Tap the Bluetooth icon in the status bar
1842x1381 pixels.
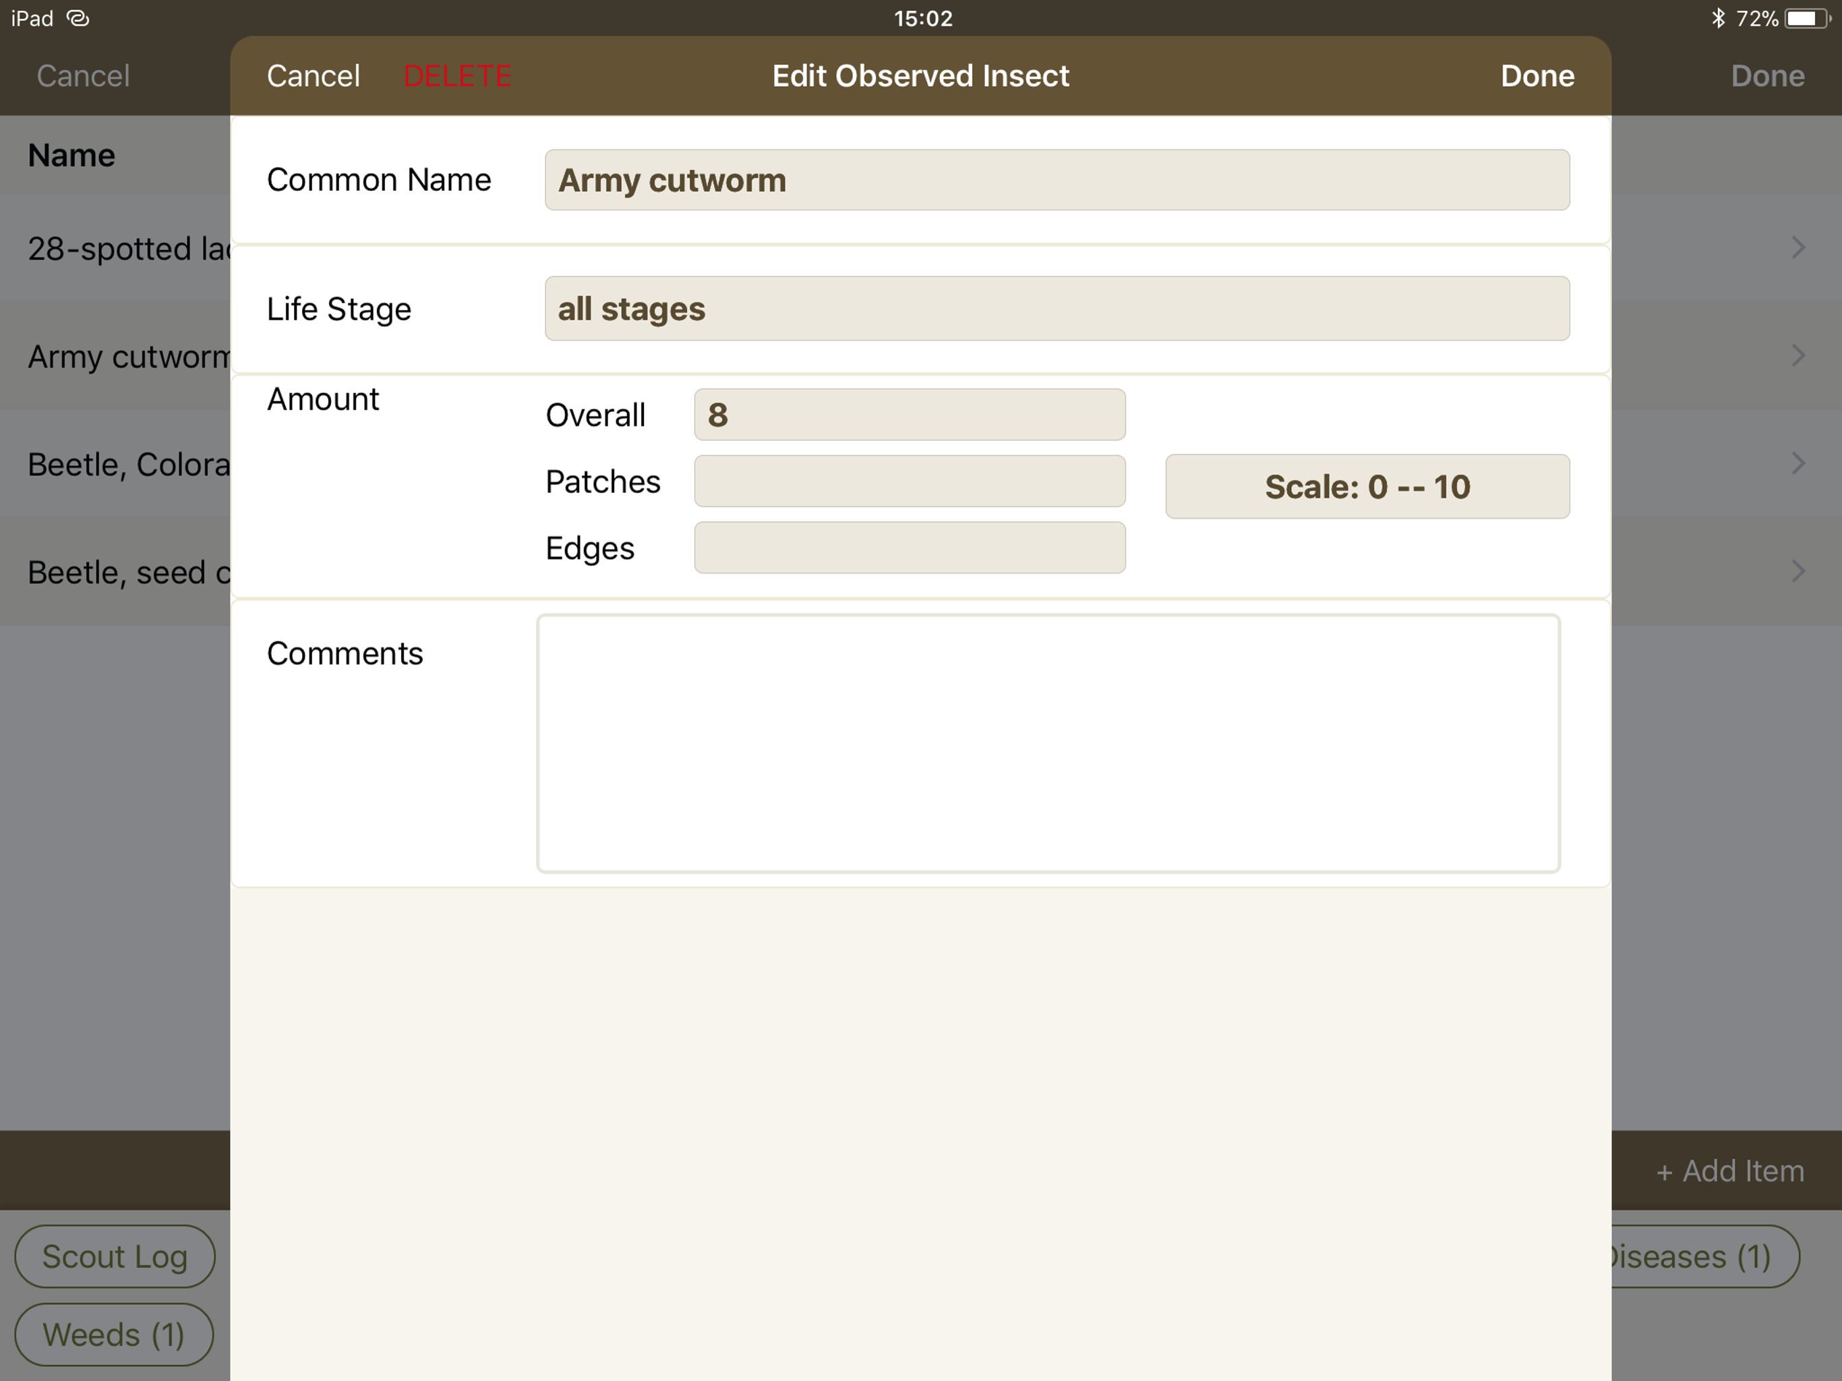[1718, 18]
